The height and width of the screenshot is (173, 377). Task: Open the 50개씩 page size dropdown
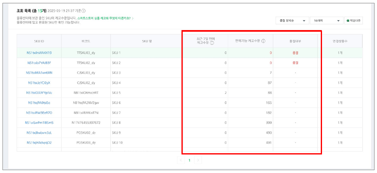tap(326, 21)
